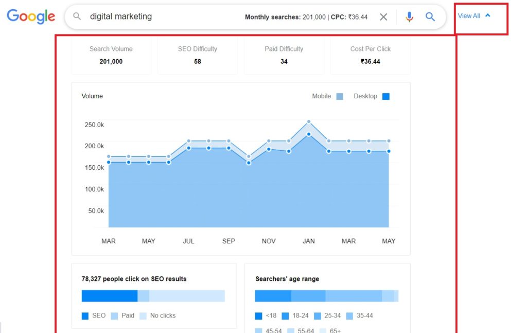
Task: Click the SEO segment of clicks bar
Action: click(x=110, y=296)
